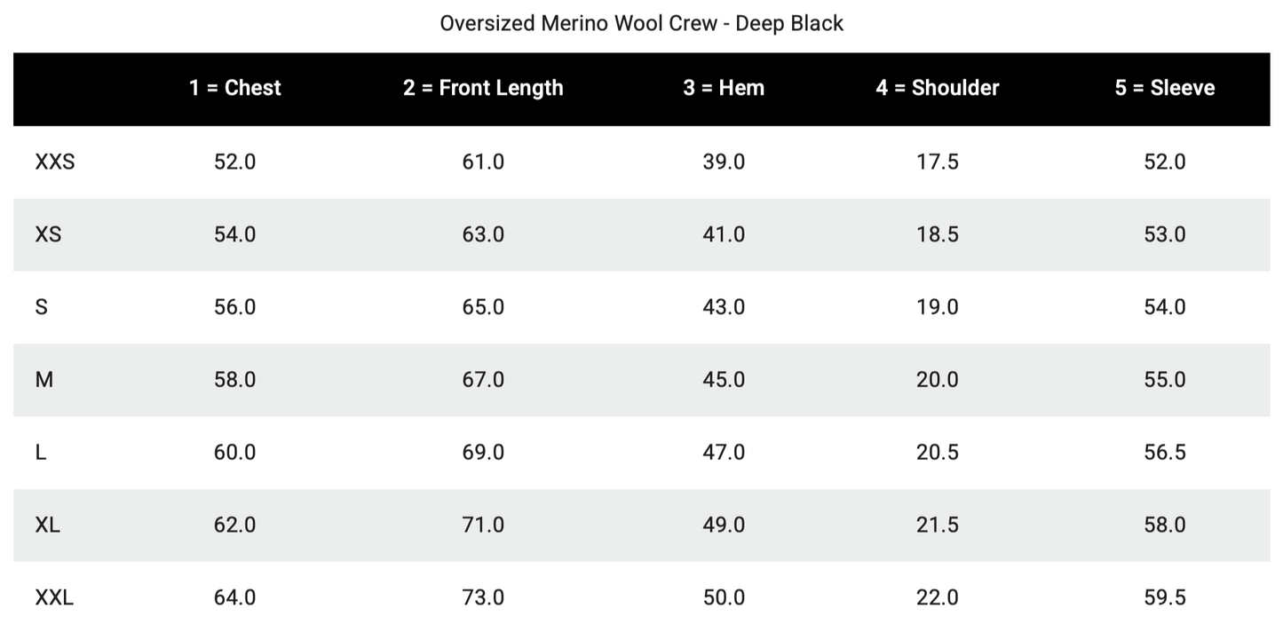Select the XXL size row label
This screenshot has width=1283, height=632.
pyautogui.click(x=54, y=597)
